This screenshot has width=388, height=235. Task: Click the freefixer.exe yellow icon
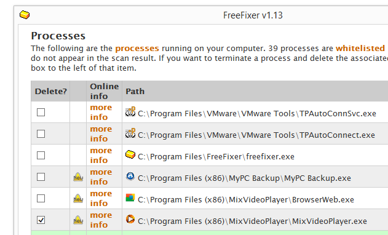(x=130, y=155)
